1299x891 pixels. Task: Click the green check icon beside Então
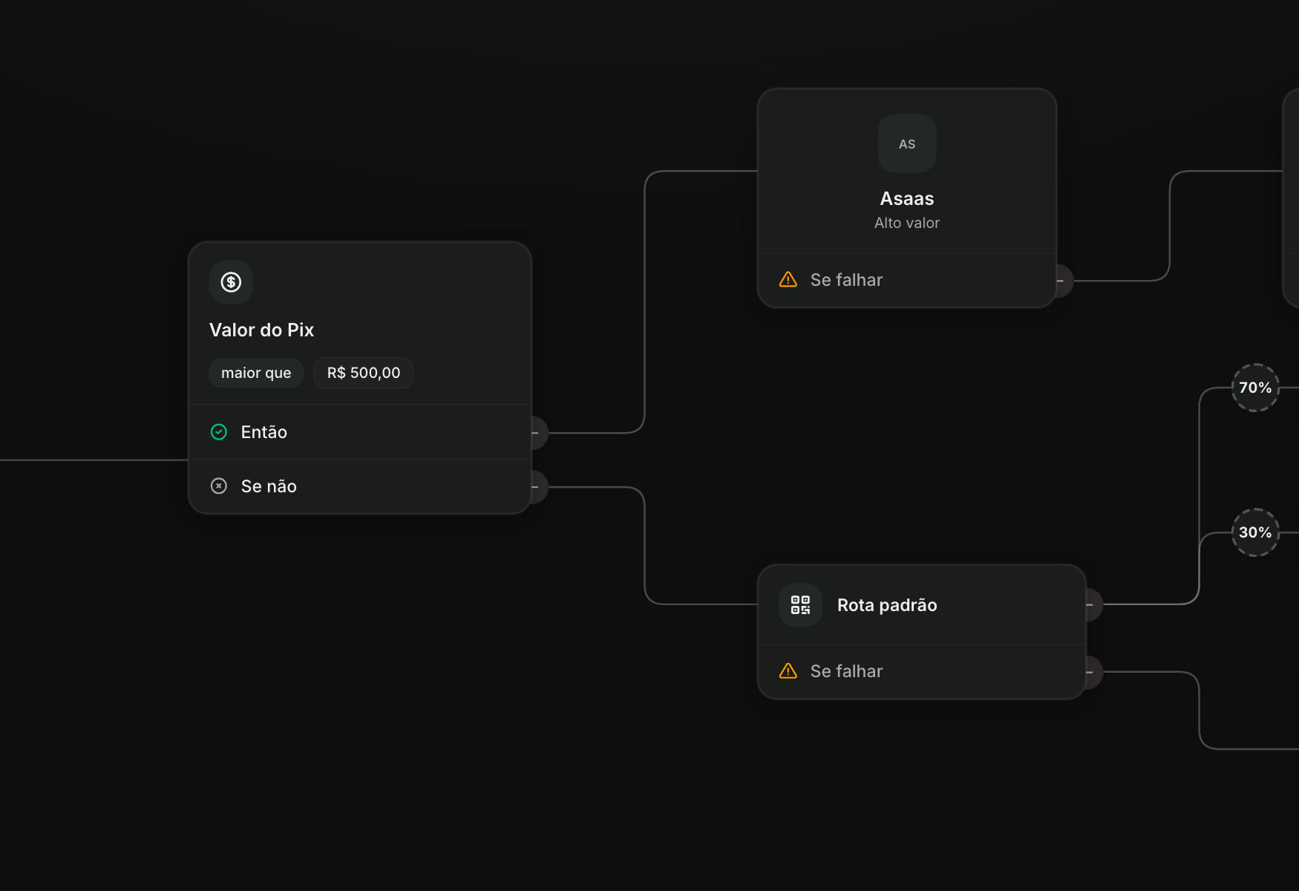click(x=219, y=432)
